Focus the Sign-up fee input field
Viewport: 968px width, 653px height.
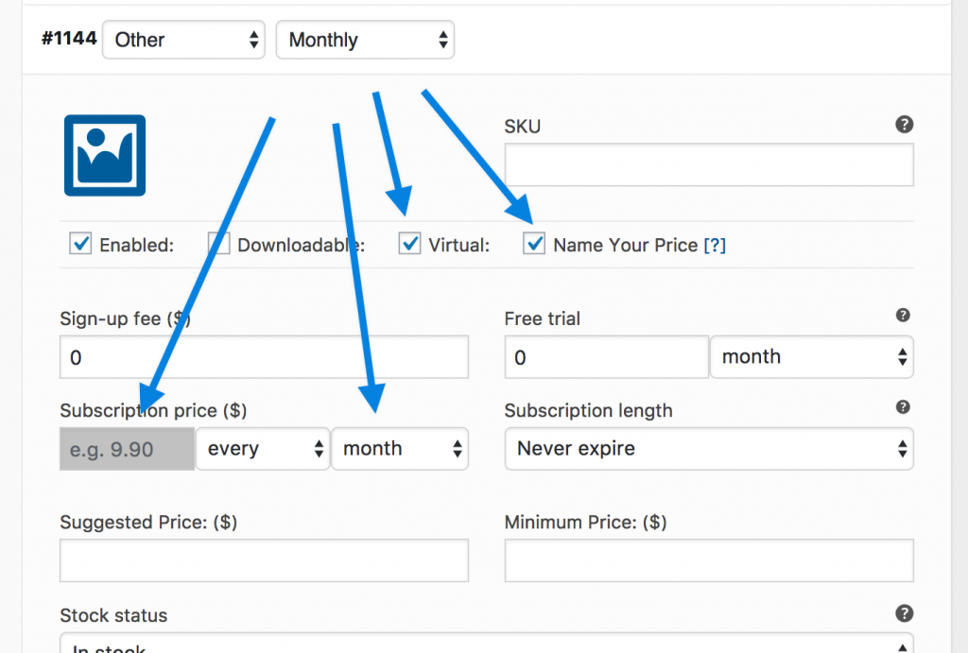pyautogui.click(x=265, y=357)
